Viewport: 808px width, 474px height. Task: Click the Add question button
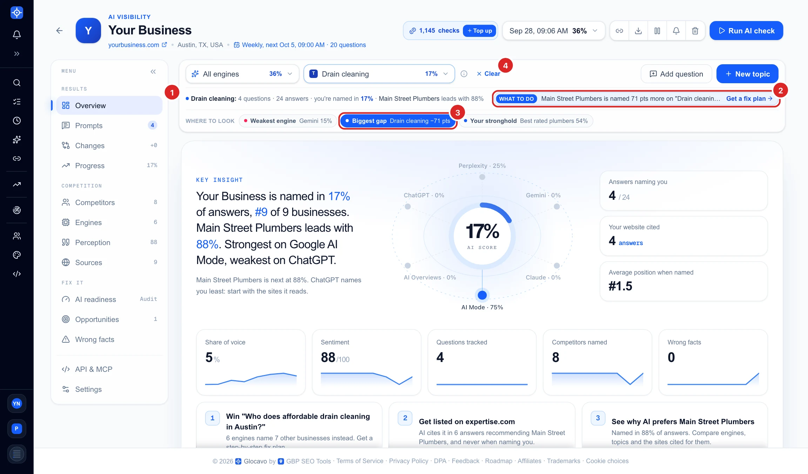pyautogui.click(x=676, y=74)
